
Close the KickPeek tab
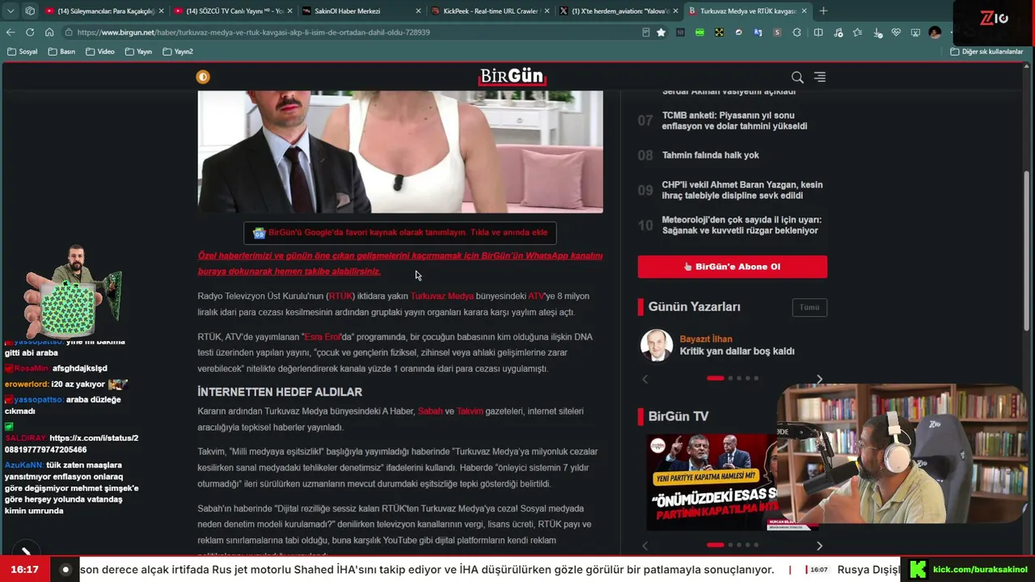547,11
